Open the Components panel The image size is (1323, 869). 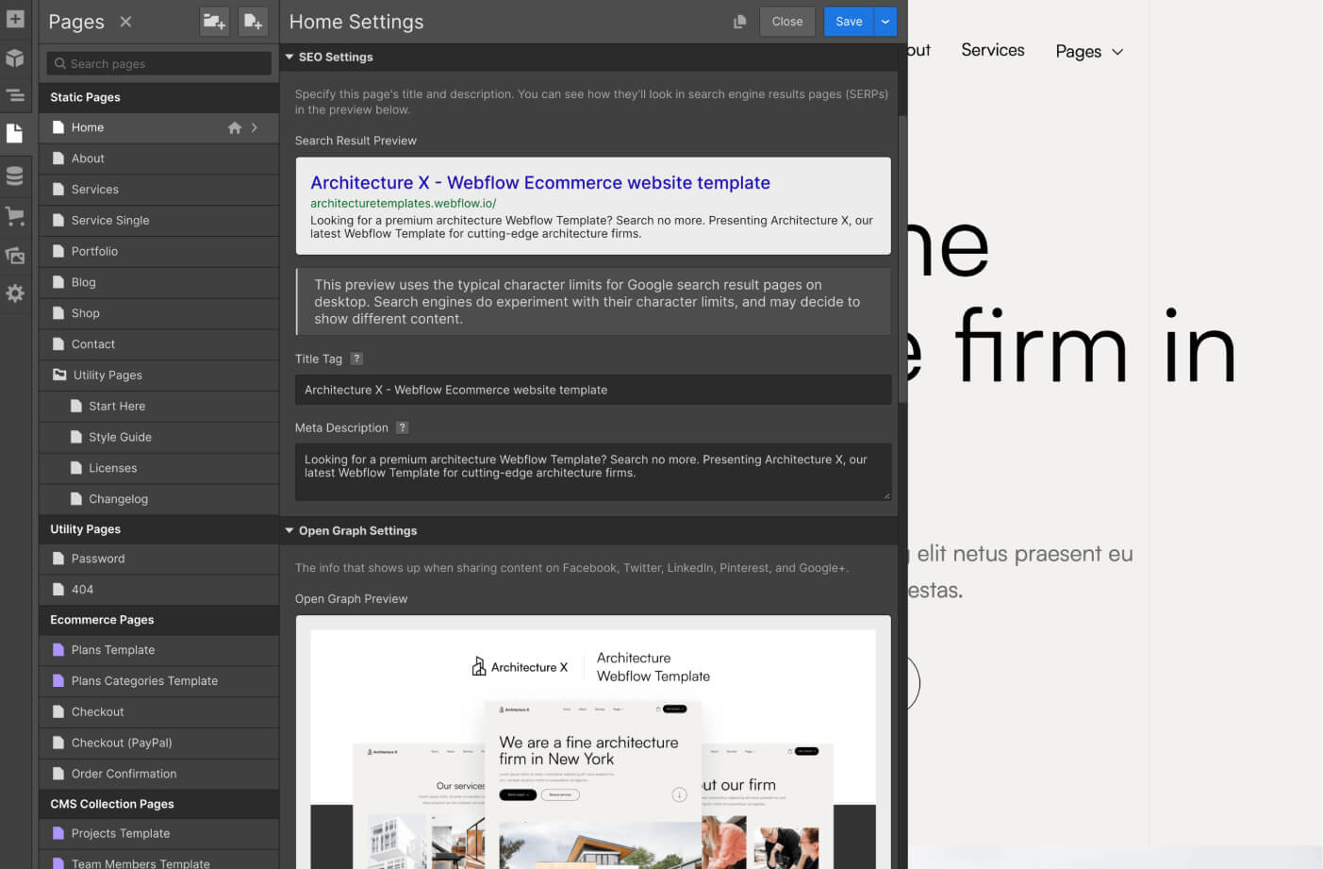[x=15, y=58]
